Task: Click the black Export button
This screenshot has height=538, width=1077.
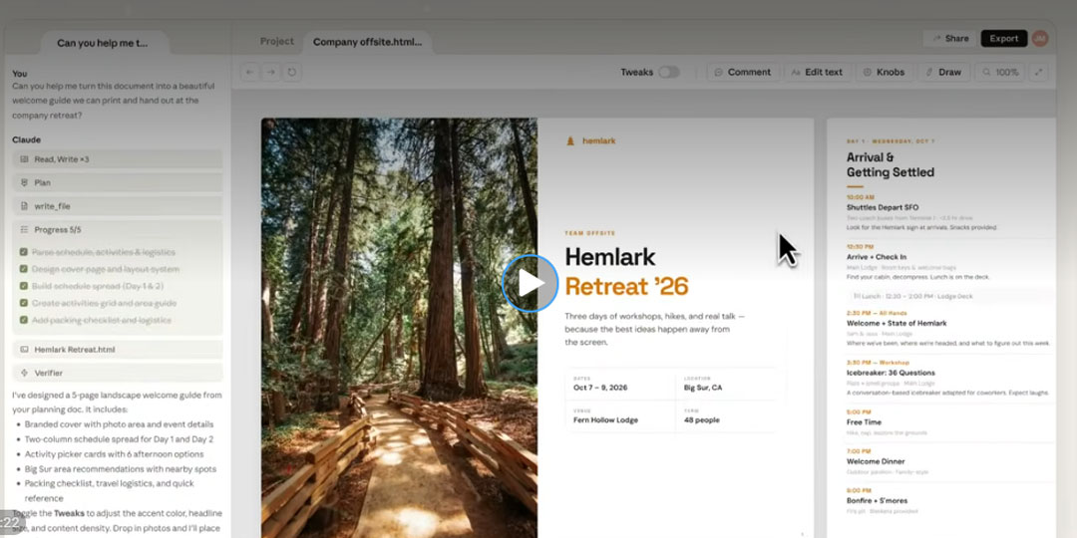Action: [1003, 39]
